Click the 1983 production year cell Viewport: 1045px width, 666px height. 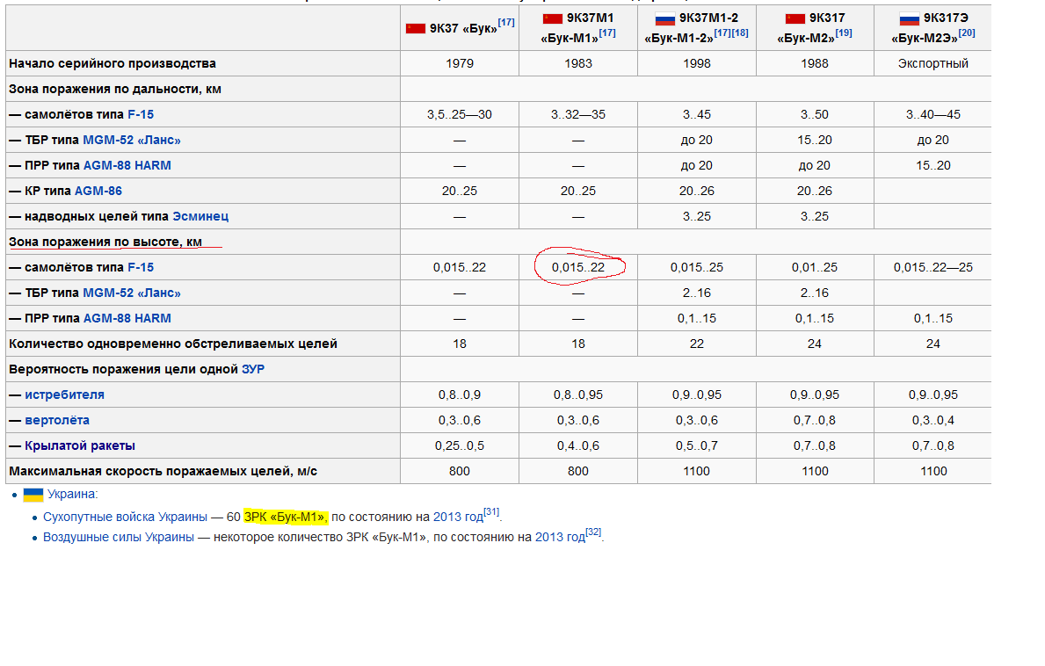point(577,63)
